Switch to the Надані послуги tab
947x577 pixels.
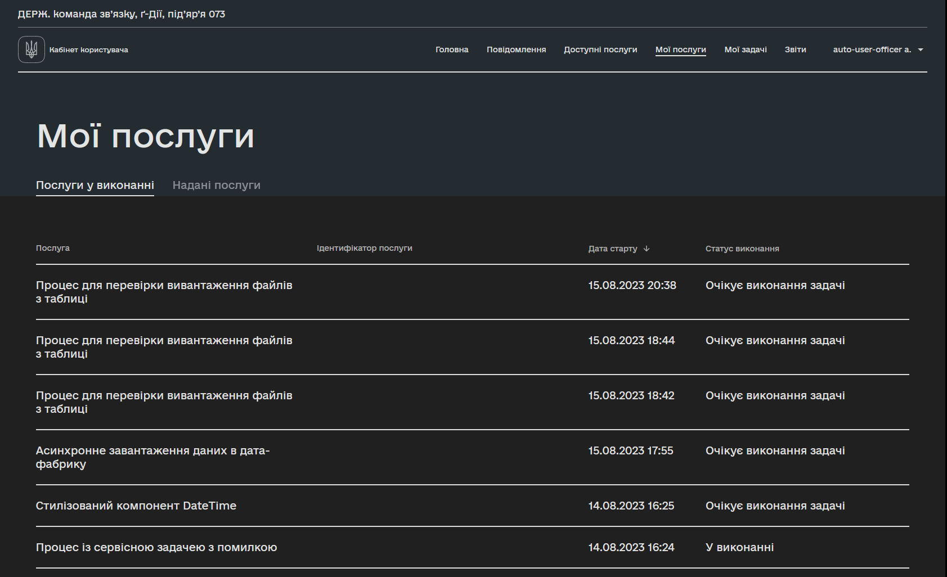click(x=216, y=185)
